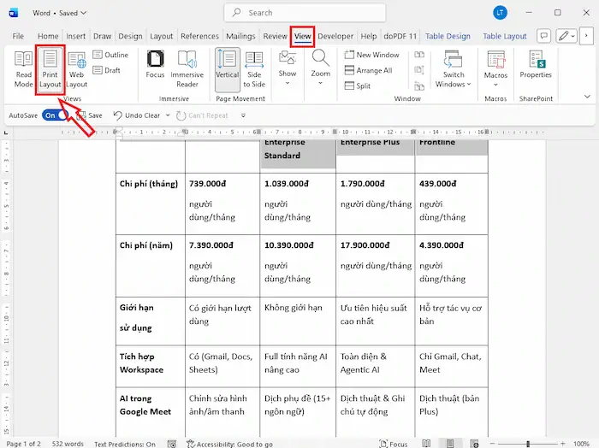Click the Outline view button
The width and height of the screenshot is (599, 448).
[x=110, y=55]
